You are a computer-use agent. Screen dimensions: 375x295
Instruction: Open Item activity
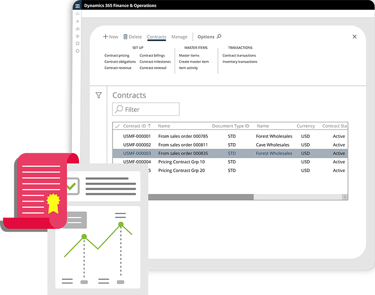188,68
